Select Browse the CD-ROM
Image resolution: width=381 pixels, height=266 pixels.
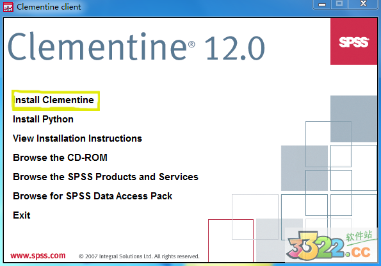coord(60,158)
